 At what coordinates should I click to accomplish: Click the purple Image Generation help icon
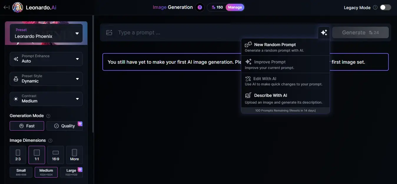[x=200, y=7]
